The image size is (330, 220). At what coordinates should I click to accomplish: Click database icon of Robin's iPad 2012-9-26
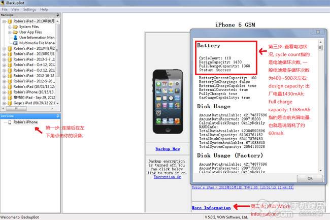tap(10, 81)
